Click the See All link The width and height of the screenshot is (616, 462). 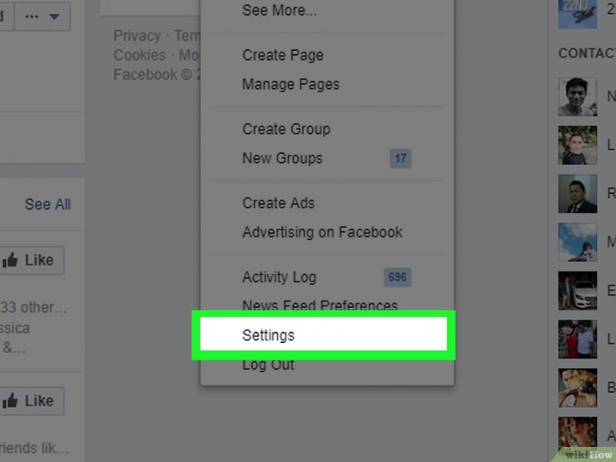(x=47, y=204)
